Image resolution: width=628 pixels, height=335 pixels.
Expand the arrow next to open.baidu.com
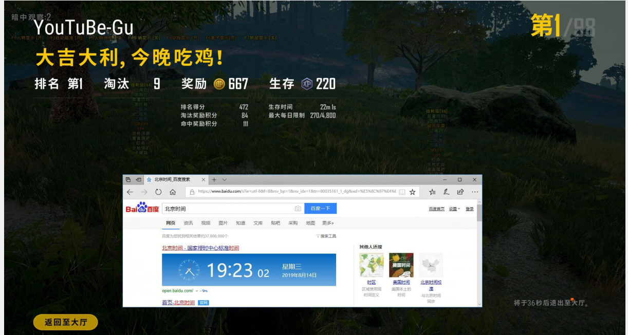(x=197, y=291)
